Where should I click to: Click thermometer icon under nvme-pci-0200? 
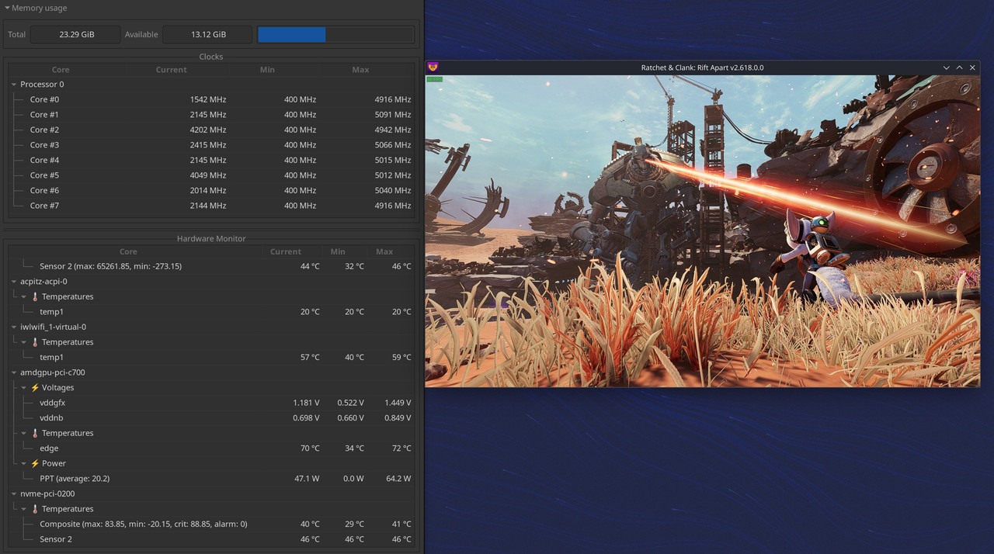click(35, 509)
